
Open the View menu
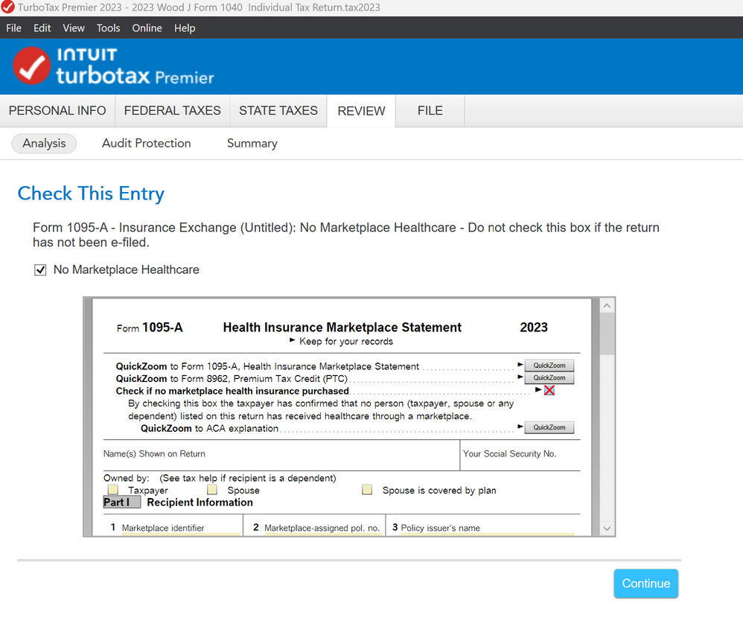tap(74, 28)
